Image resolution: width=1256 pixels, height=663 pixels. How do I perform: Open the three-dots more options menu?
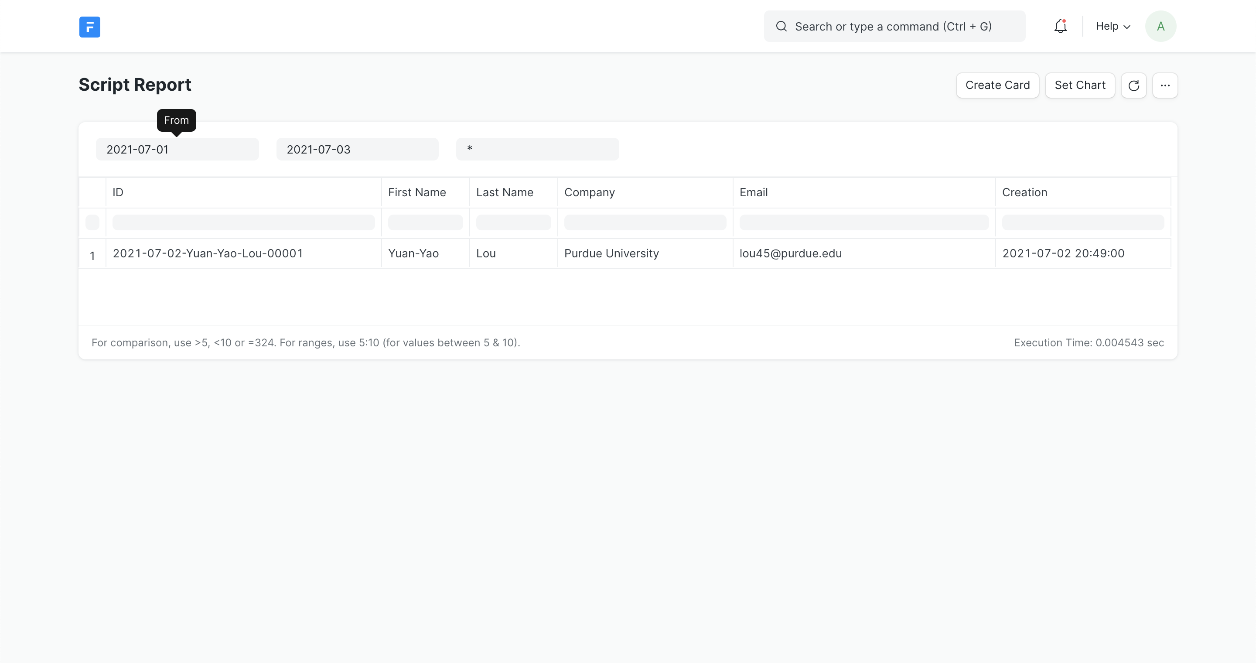pos(1165,85)
